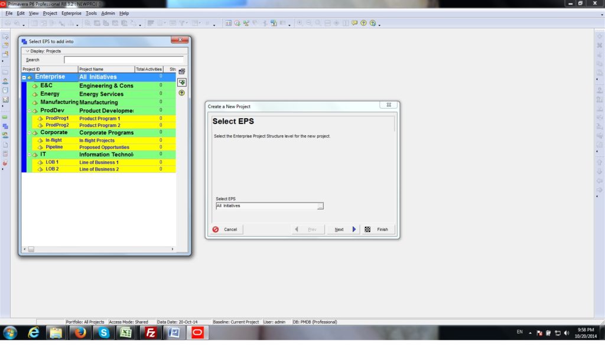Image resolution: width=605 pixels, height=359 pixels.
Task: Open the Enterprise menu
Action: (71, 13)
